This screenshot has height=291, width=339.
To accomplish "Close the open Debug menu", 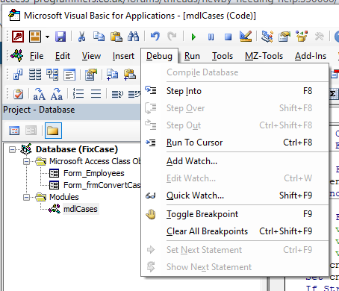I will [159, 56].
